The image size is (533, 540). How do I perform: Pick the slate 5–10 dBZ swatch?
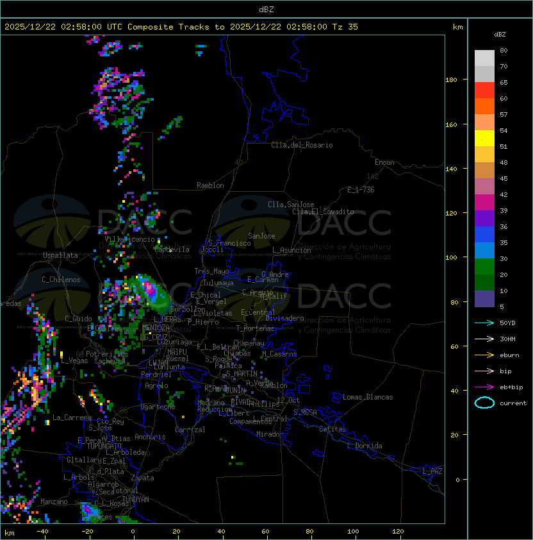484,298
